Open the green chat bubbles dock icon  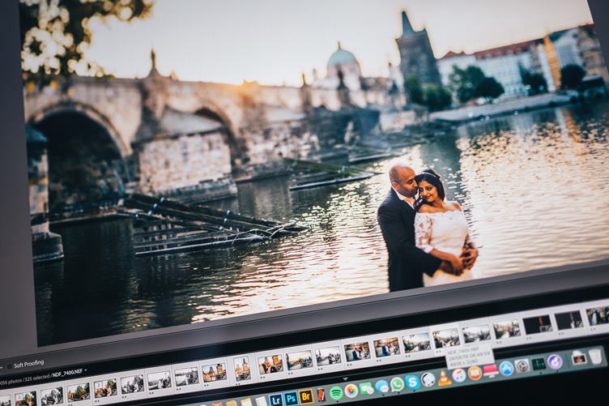pyautogui.click(x=366, y=388)
